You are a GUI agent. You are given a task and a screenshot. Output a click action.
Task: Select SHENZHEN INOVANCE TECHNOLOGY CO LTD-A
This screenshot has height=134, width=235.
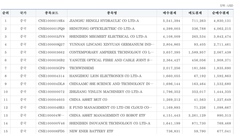[110, 123]
